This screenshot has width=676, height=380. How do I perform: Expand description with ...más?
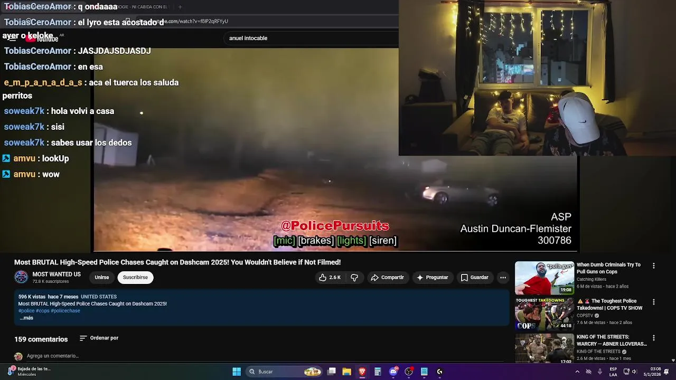pos(26,318)
